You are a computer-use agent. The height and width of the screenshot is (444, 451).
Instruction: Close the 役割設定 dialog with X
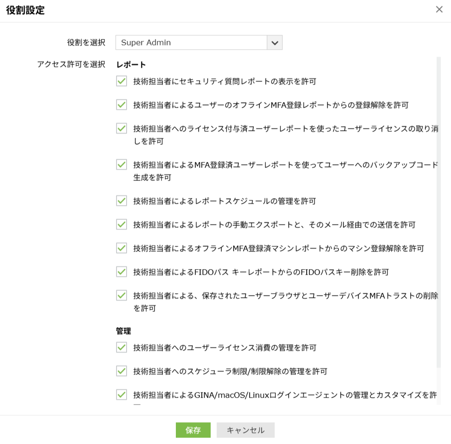coord(439,9)
